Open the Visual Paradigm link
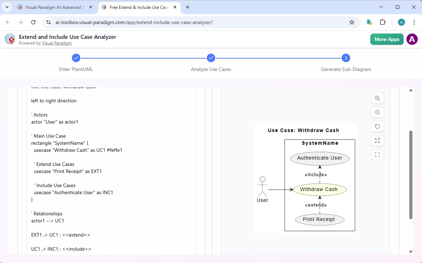This screenshot has width=422, height=263. pos(57,43)
